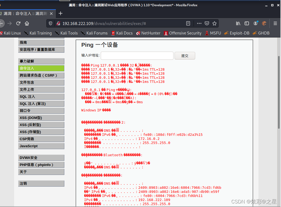Open 文件上传 menu item

pos(41,89)
